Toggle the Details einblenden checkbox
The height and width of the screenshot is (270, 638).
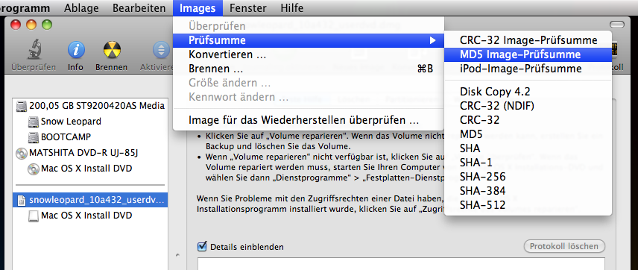(x=202, y=246)
